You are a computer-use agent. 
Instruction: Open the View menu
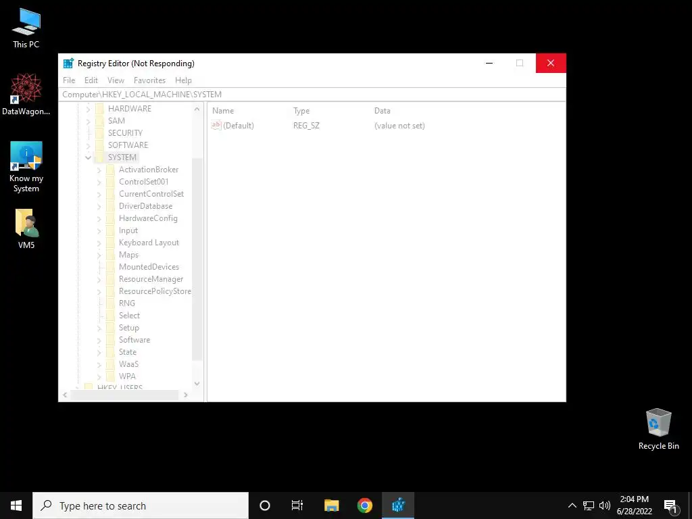[116, 80]
